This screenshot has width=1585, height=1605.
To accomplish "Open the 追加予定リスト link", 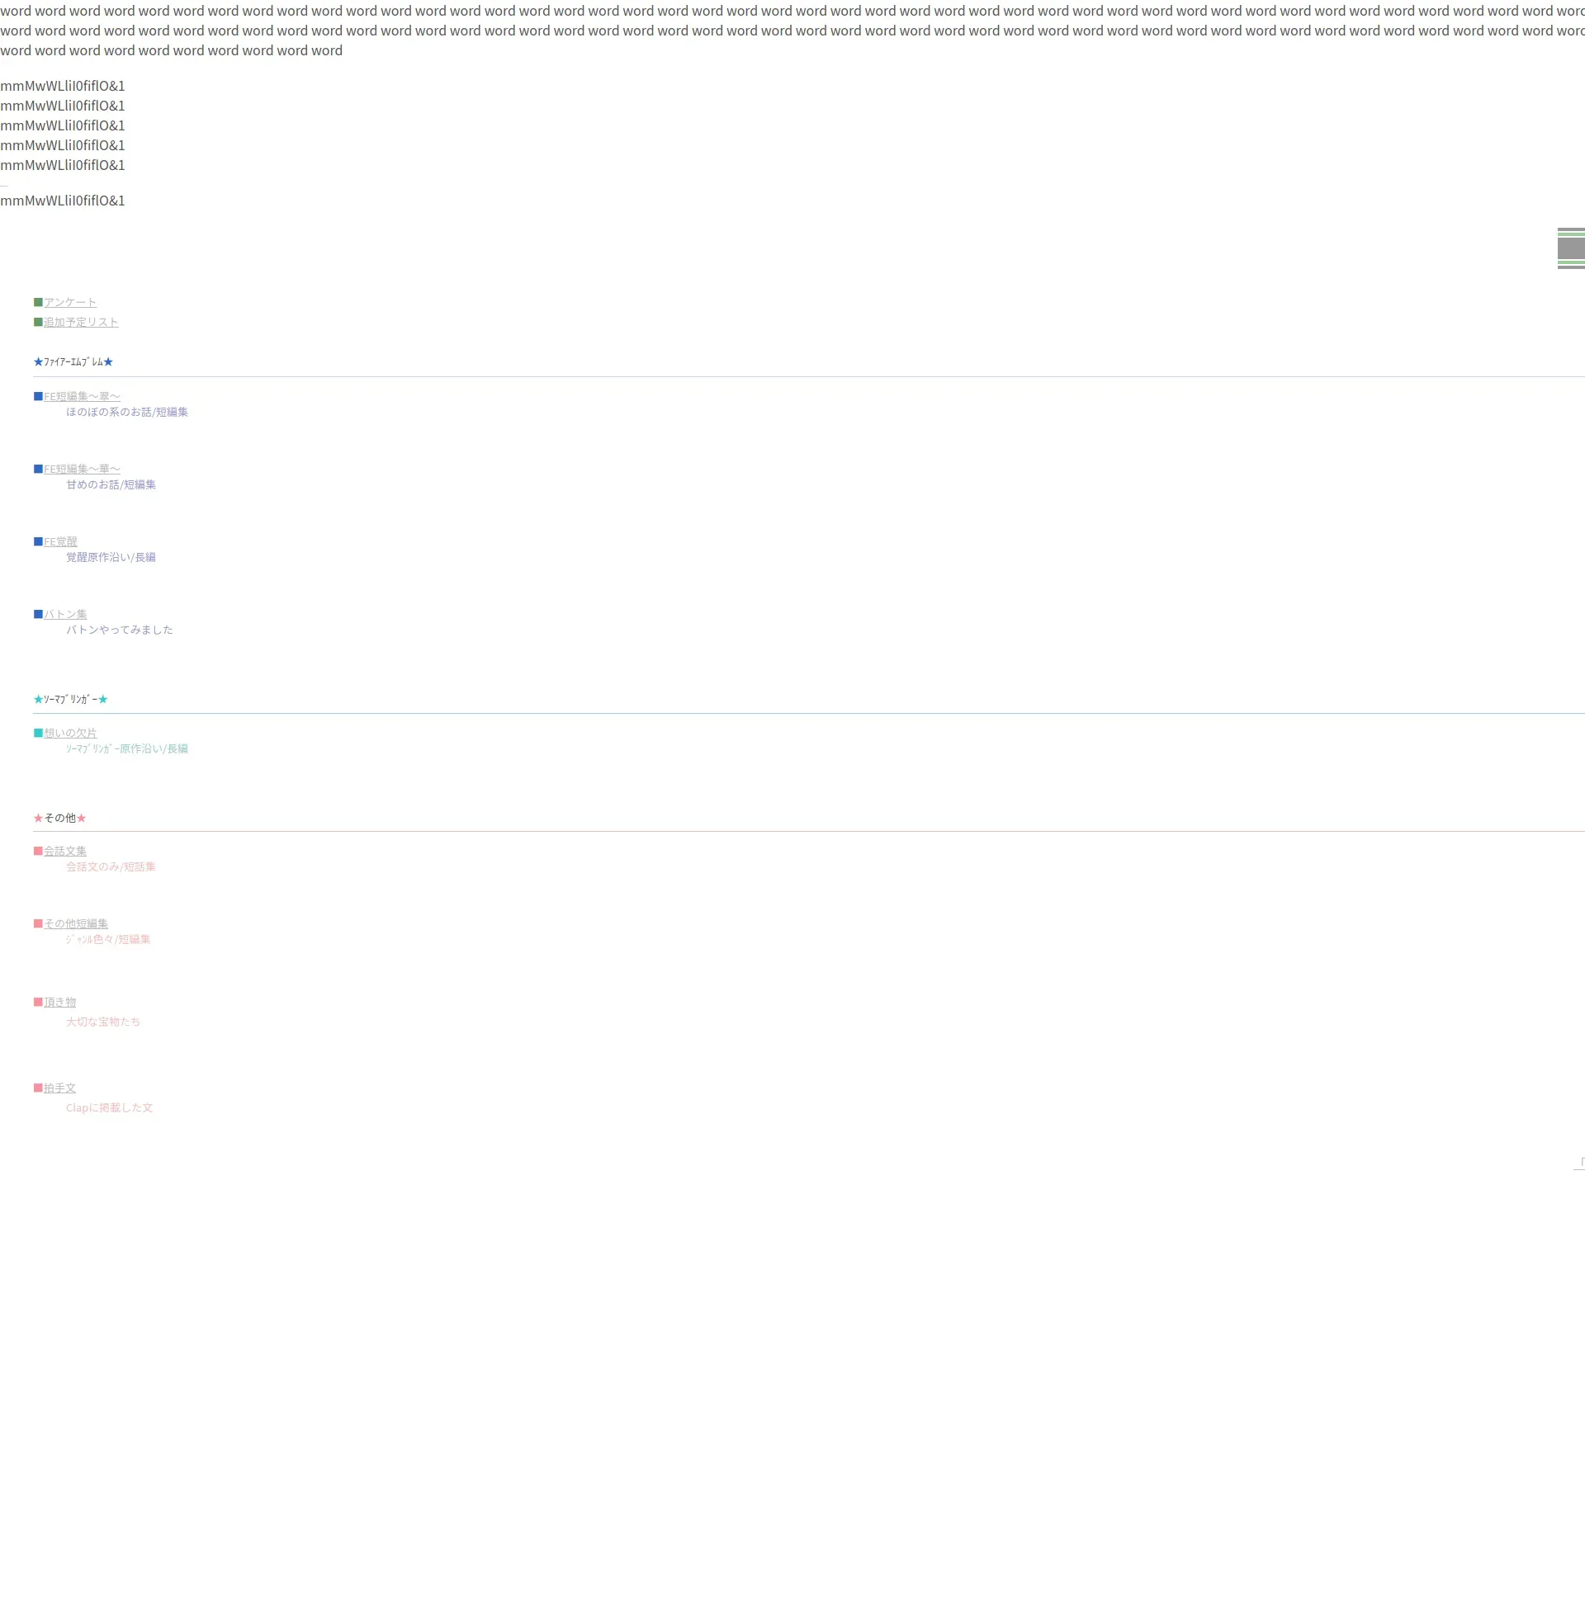I will tap(81, 323).
